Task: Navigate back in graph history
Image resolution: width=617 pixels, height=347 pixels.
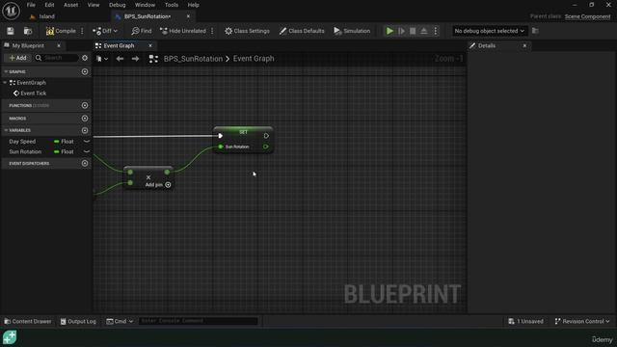Action: click(120, 59)
